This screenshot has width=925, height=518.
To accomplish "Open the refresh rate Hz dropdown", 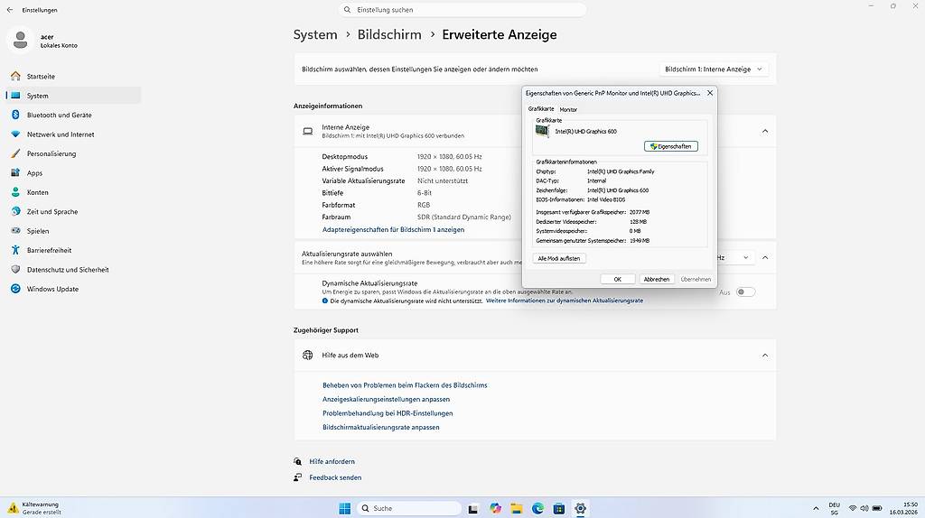I will tap(735, 257).
